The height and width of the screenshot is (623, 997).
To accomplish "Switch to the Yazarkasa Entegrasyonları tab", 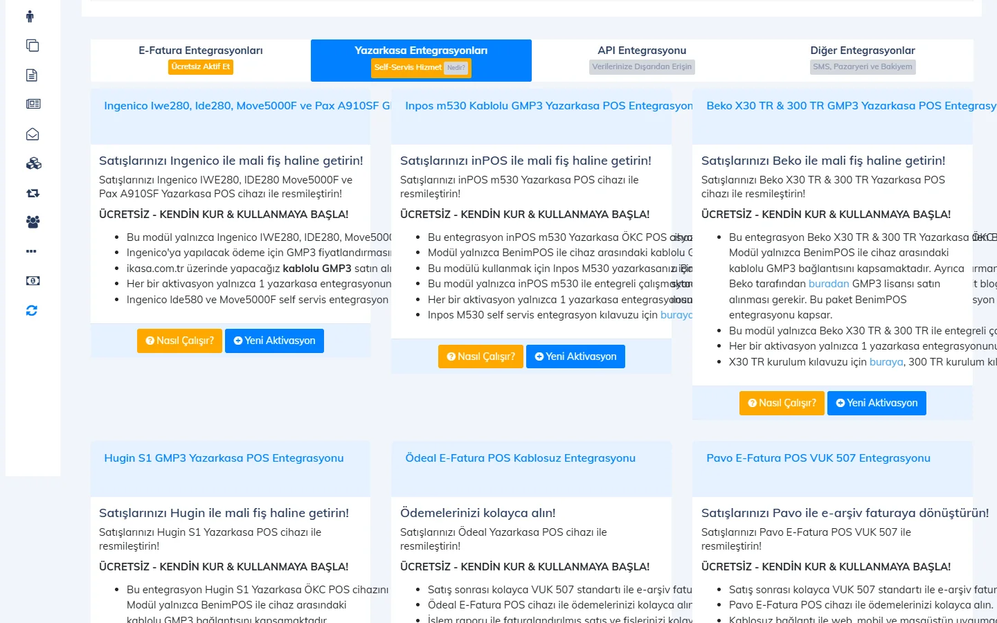I will point(421,60).
